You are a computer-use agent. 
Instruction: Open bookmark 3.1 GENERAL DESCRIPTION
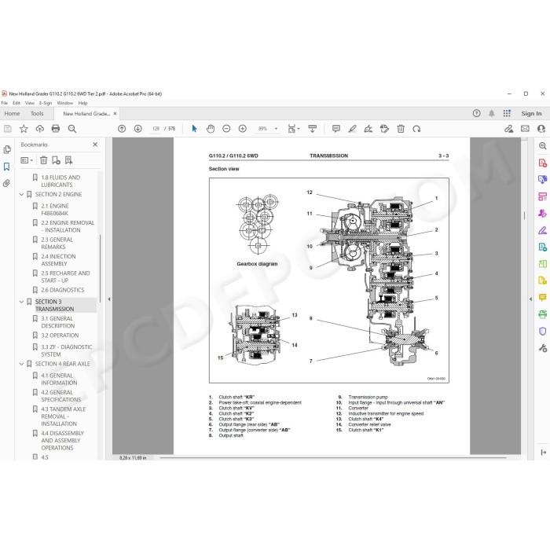pyautogui.click(x=57, y=322)
